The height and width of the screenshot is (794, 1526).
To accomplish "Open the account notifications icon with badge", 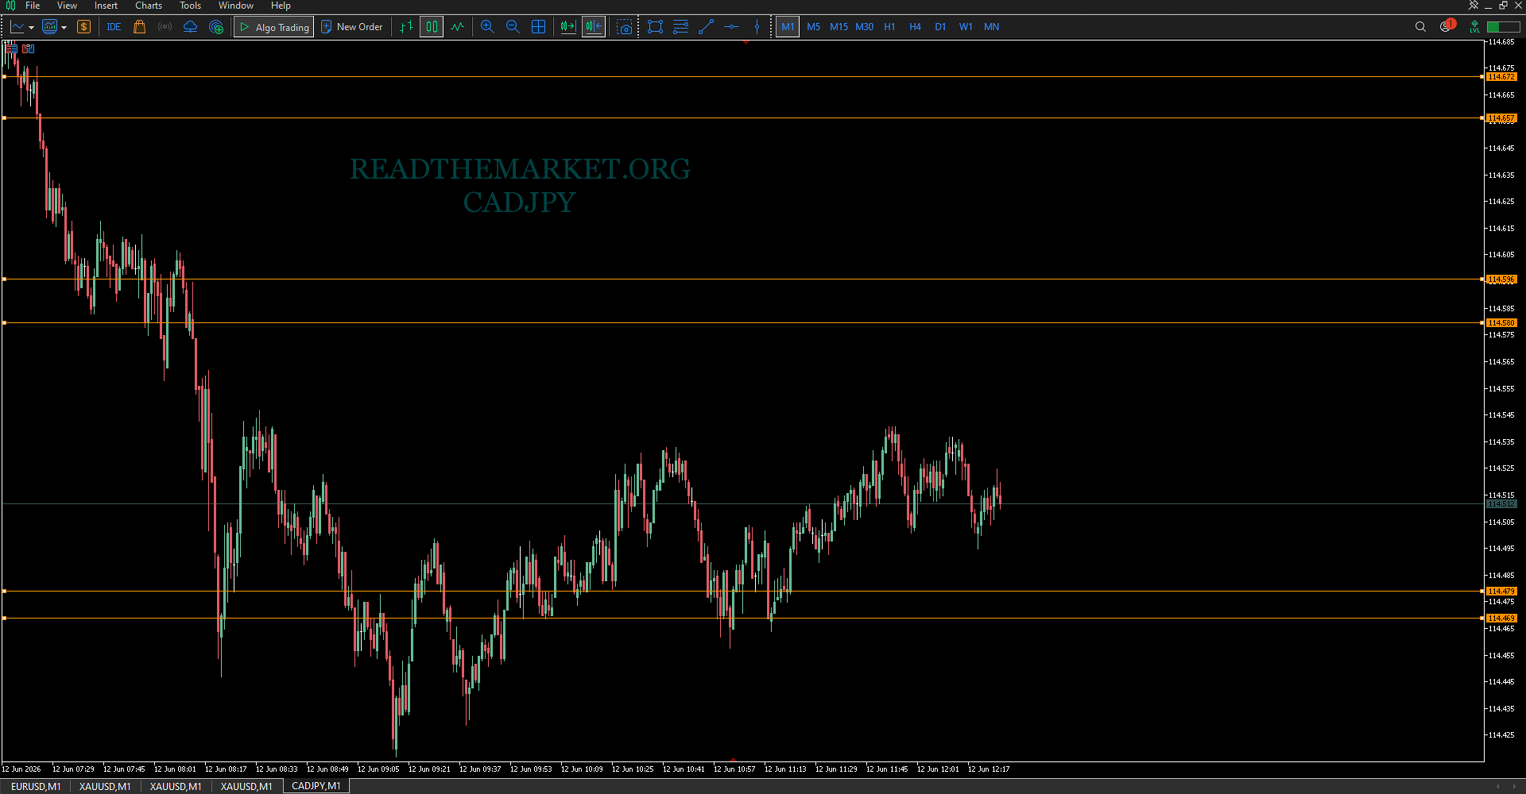I will (1447, 26).
